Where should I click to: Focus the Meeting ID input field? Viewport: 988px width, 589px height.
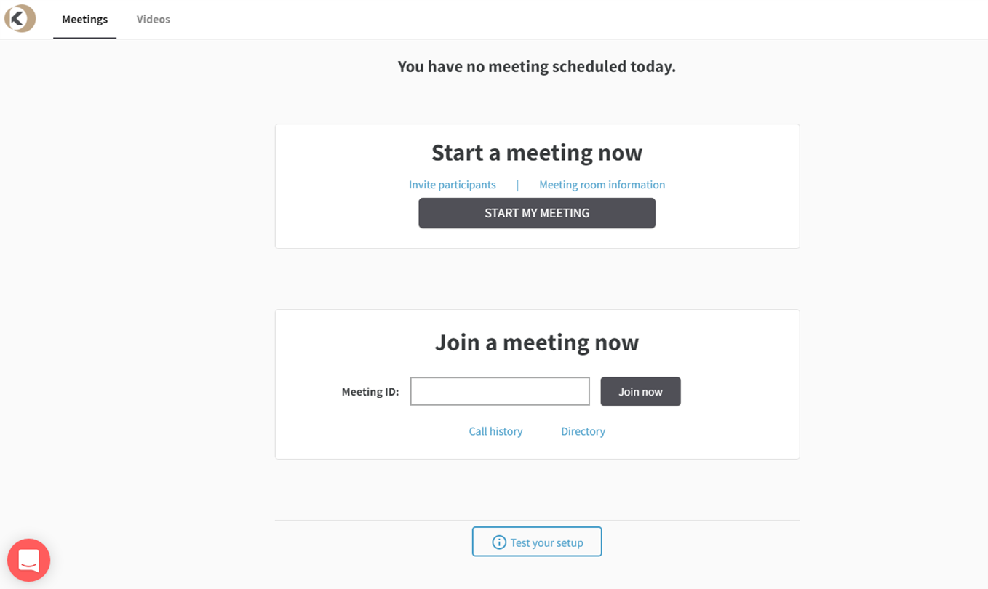(500, 391)
